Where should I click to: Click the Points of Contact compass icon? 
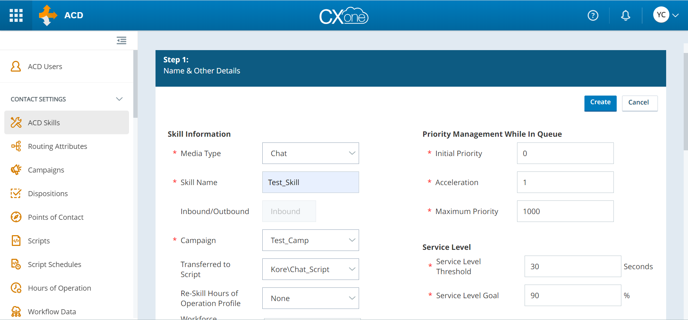pos(16,217)
